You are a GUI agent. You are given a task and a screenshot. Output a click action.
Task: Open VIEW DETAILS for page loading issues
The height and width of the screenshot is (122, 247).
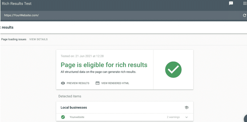(x=38, y=39)
